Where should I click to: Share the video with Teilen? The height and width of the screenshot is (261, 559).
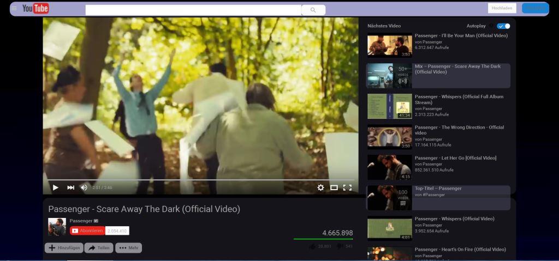coord(99,248)
